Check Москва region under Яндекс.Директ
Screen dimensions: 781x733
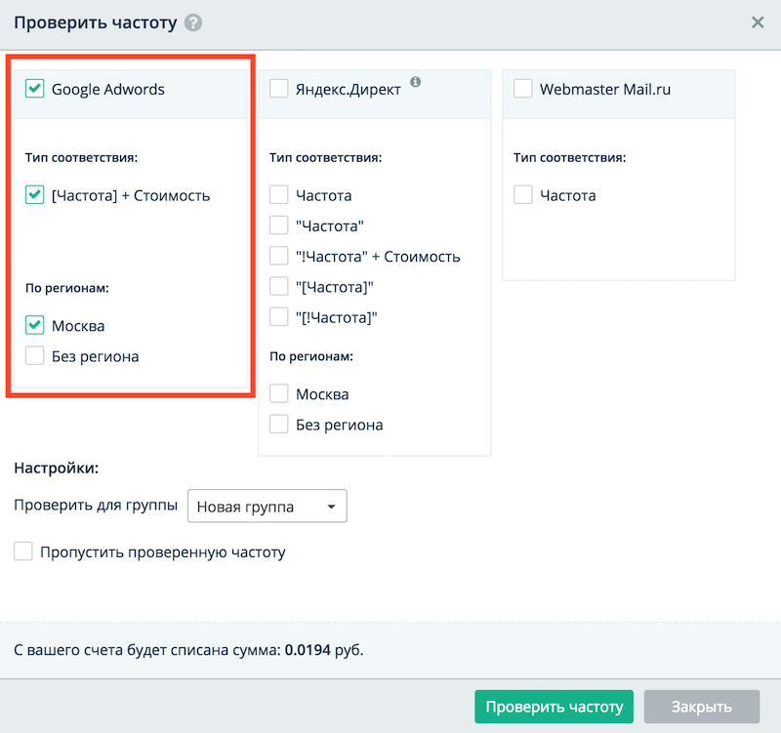coord(279,394)
